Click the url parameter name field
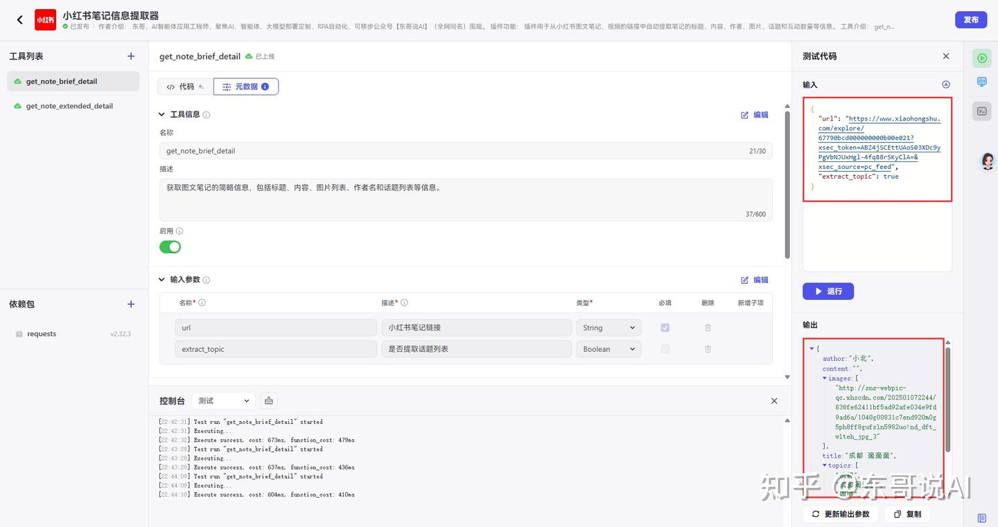The image size is (998, 527). pos(275,328)
